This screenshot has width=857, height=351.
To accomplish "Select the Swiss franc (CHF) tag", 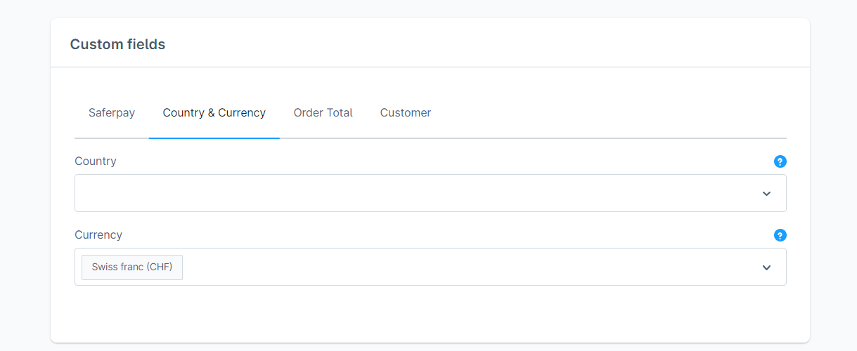I will pos(132,267).
